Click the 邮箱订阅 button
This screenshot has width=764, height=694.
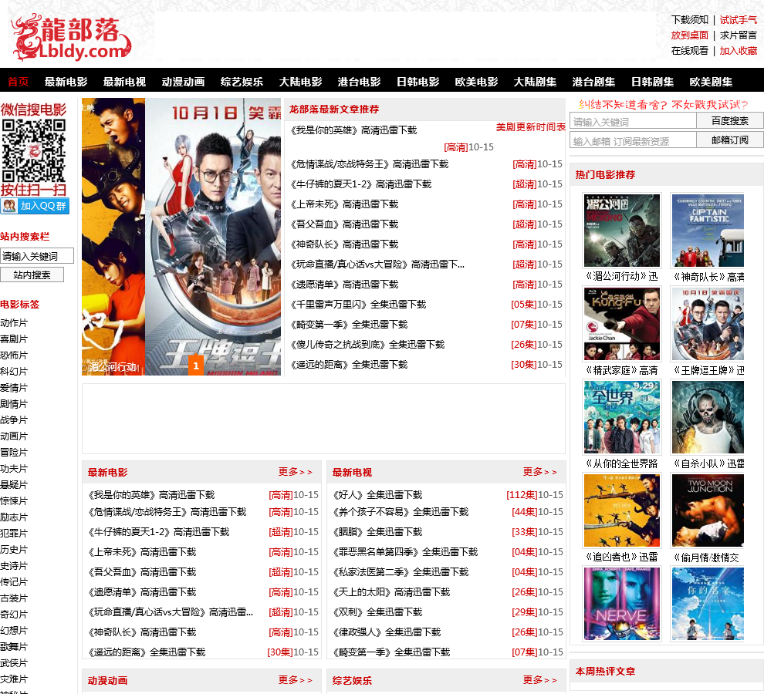(729, 140)
